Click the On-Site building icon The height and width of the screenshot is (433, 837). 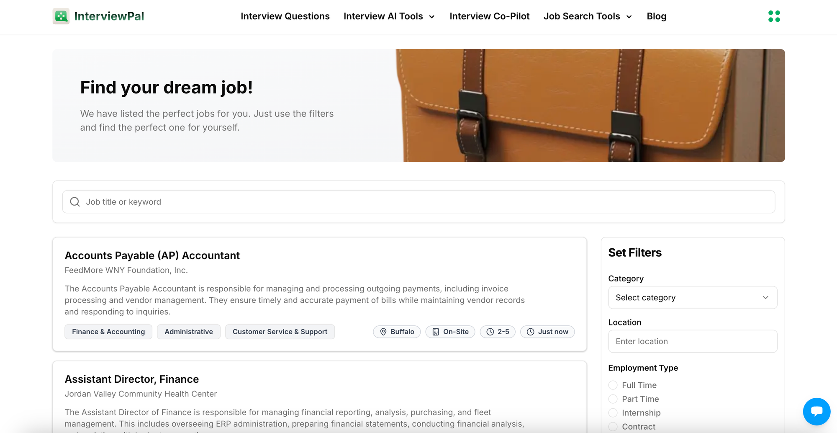pos(435,332)
